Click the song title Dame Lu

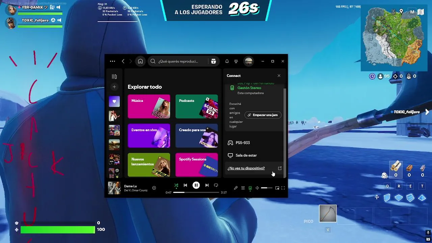[x=130, y=186]
